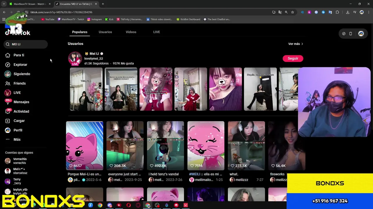Switch to the Usuarios tab
373x209 pixels.
click(x=105, y=32)
